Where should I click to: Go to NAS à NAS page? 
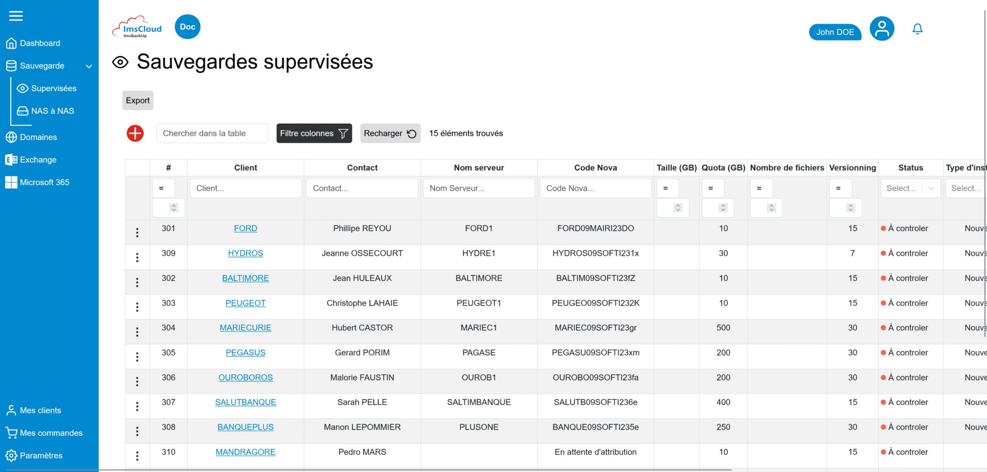tap(52, 111)
